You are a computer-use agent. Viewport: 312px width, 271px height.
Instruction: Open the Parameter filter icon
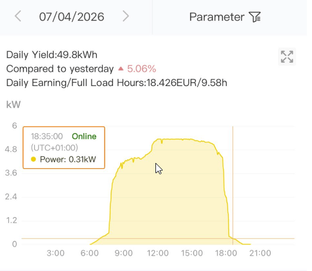255,17
